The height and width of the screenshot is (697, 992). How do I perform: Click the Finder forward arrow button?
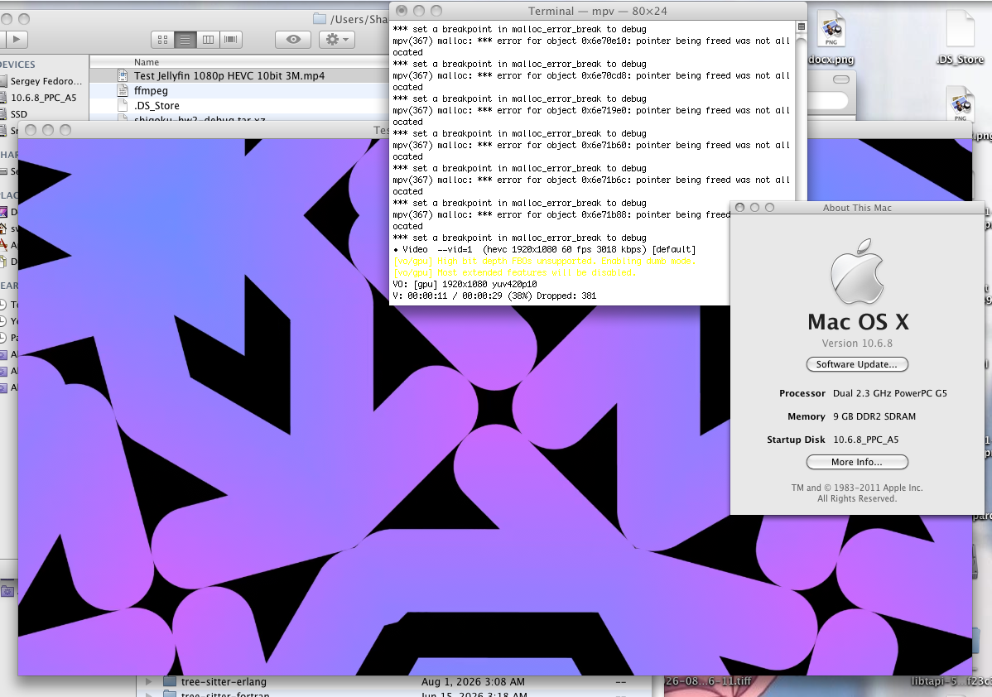click(x=17, y=39)
